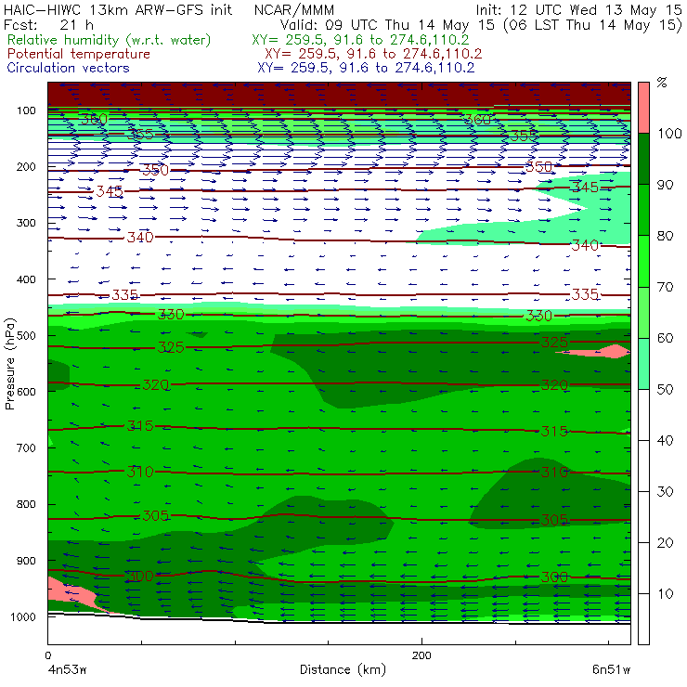This screenshot has height=687, width=687.
Task: Pick the aqua 50–60% color bar segment
Action: (x=643, y=364)
